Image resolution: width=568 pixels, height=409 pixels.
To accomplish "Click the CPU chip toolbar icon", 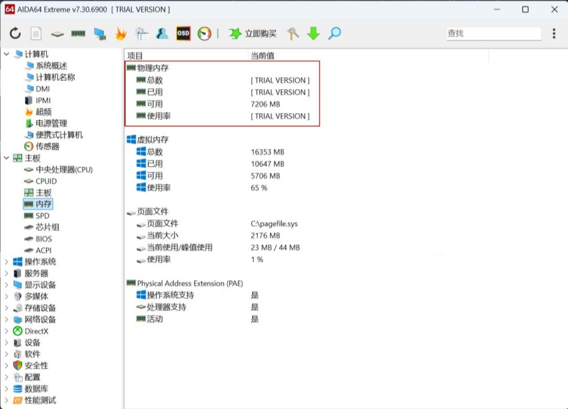I will pyautogui.click(x=57, y=34).
